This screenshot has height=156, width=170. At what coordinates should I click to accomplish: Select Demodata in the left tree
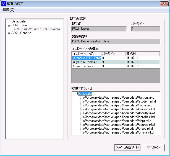(19, 21)
